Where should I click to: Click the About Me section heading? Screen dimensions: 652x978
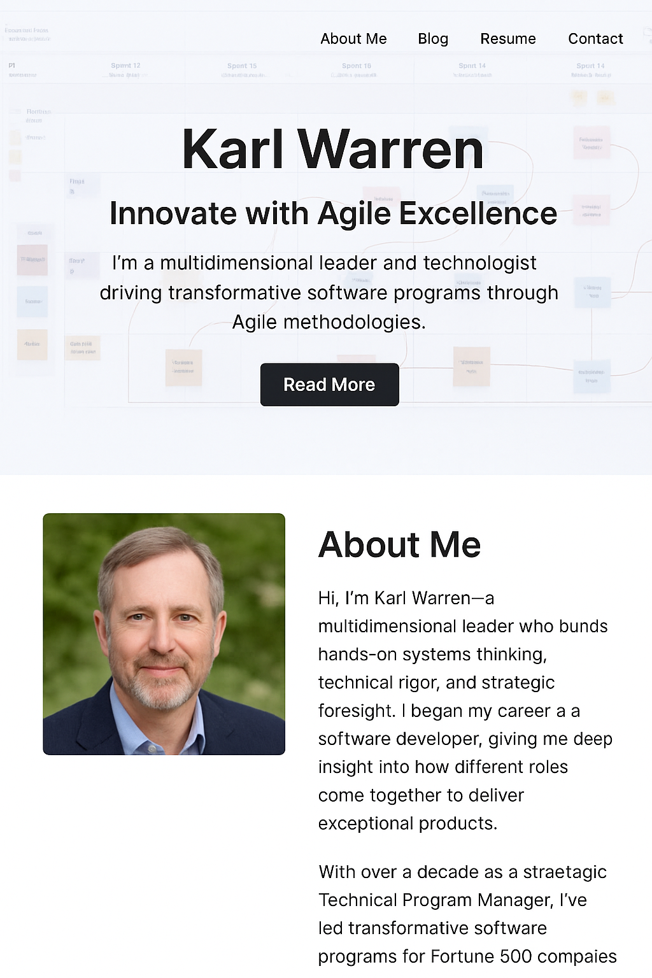point(399,545)
